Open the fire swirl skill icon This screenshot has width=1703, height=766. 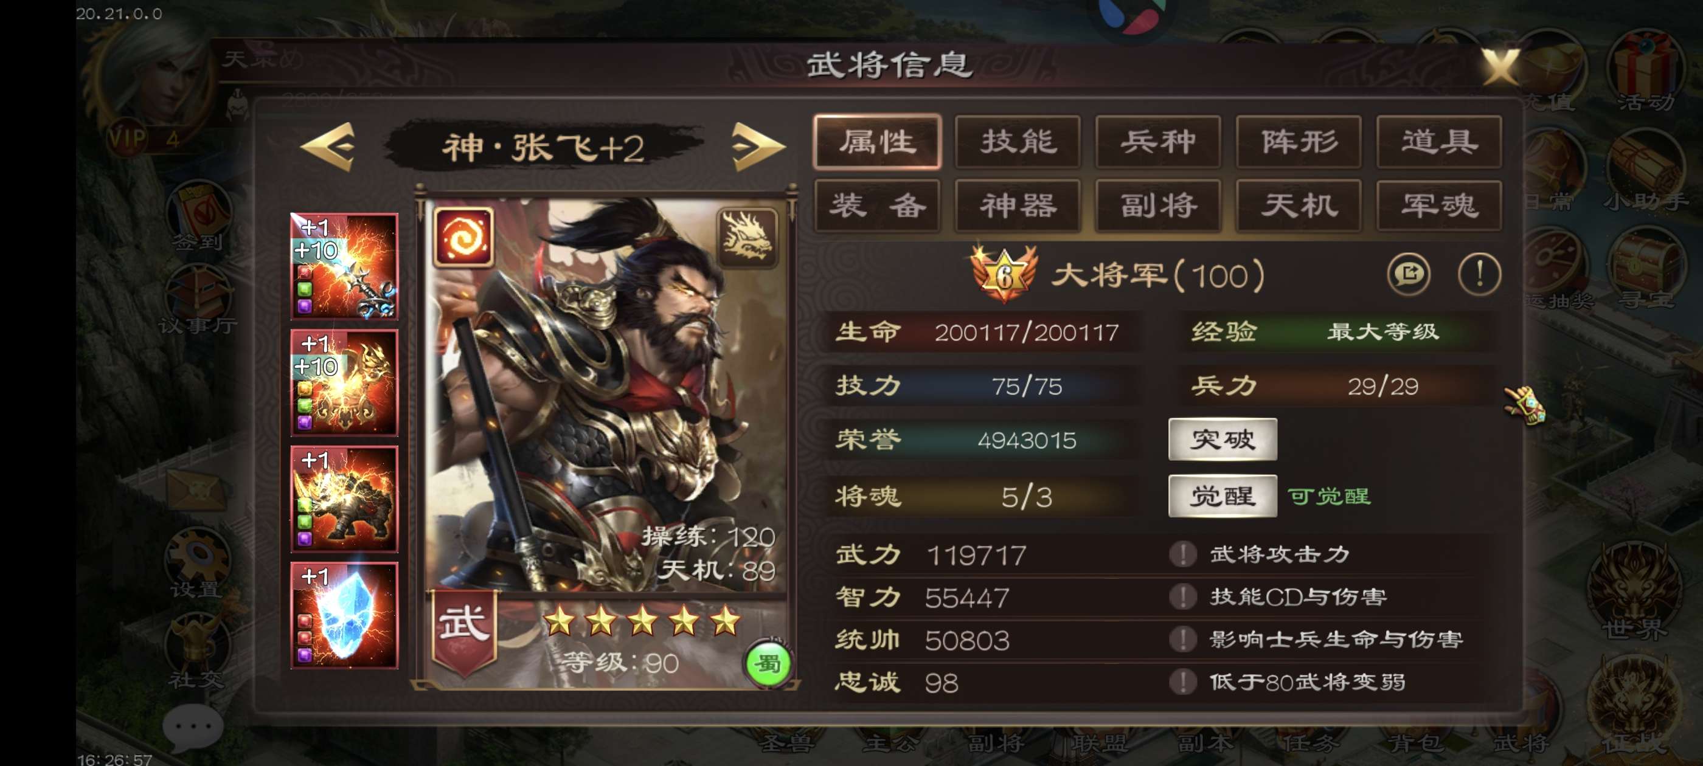(x=463, y=236)
